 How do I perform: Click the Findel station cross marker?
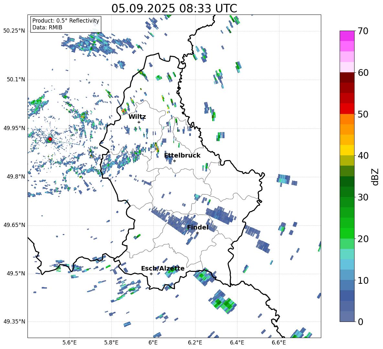(x=197, y=233)
